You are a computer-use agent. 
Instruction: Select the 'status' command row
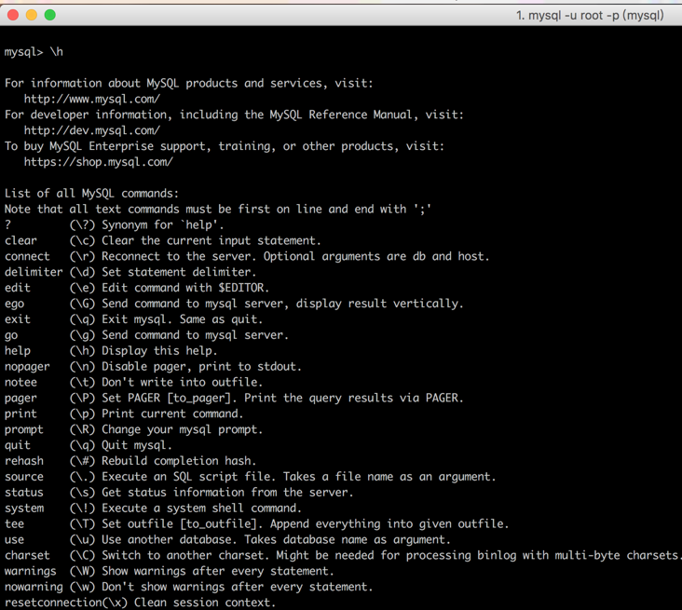pyautogui.click(x=179, y=493)
